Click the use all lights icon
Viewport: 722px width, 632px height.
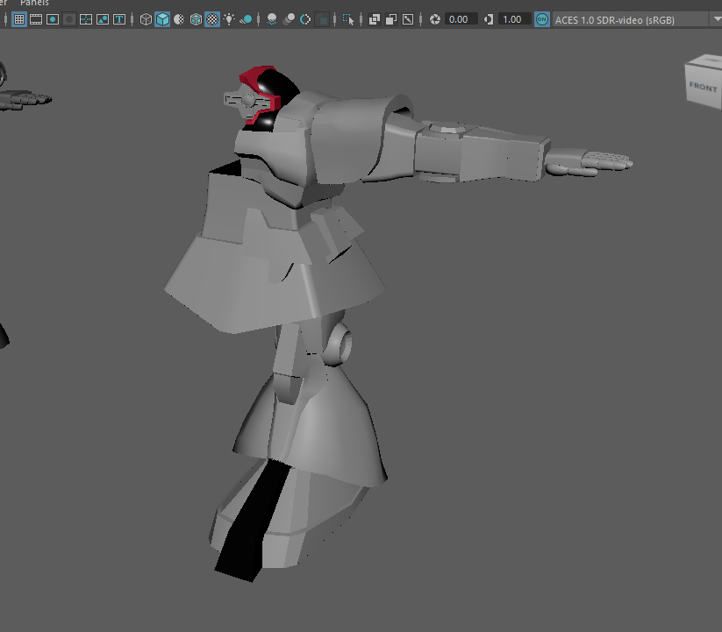tap(229, 19)
